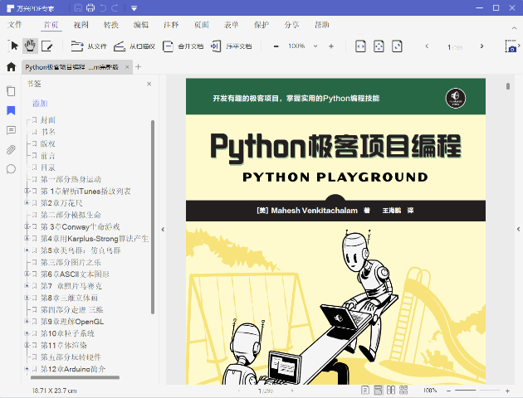Click the print icon in title bar
This screenshot has width=523, height=398.
click(x=90, y=7)
